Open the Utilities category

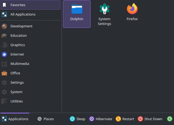tap(30, 101)
